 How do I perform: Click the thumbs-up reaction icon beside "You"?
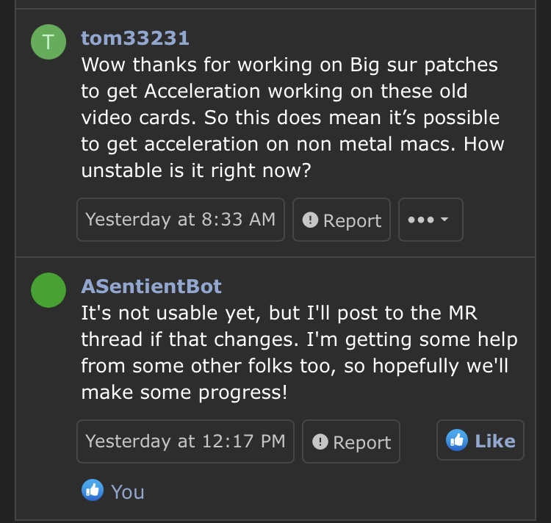click(x=92, y=490)
